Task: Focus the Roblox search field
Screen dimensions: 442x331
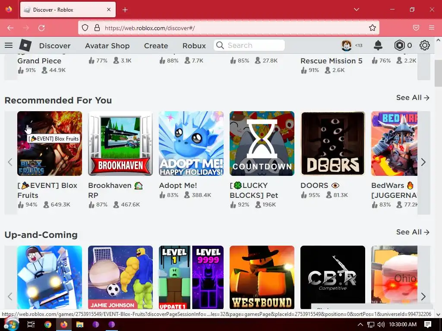Action: pyautogui.click(x=249, y=45)
